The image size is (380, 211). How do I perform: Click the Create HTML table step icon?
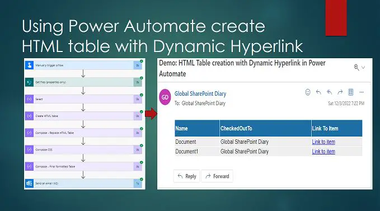tap(29, 116)
